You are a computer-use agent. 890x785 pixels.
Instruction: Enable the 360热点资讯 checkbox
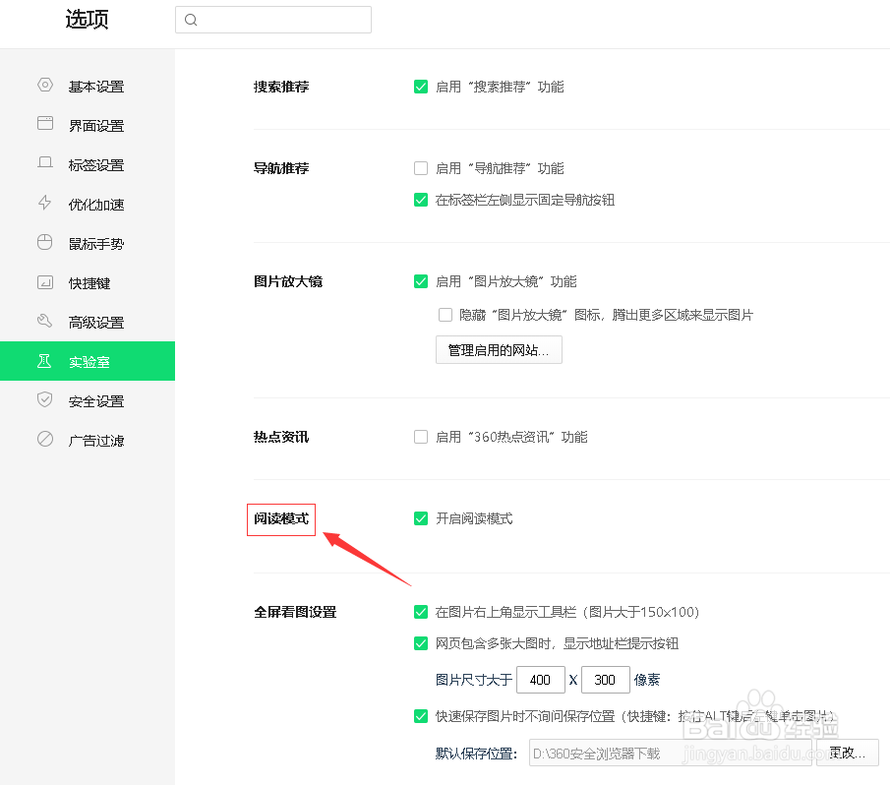pyautogui.click(x=421, y=437)
